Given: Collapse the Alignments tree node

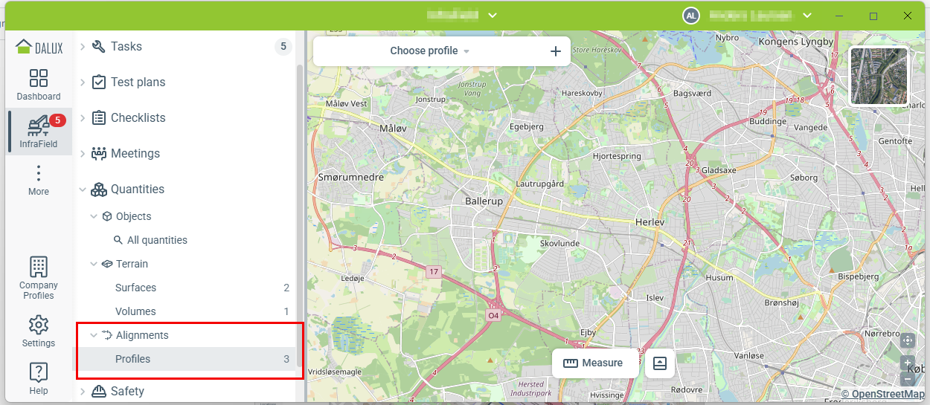Looking at the screenshot, I should click(94, 335).
